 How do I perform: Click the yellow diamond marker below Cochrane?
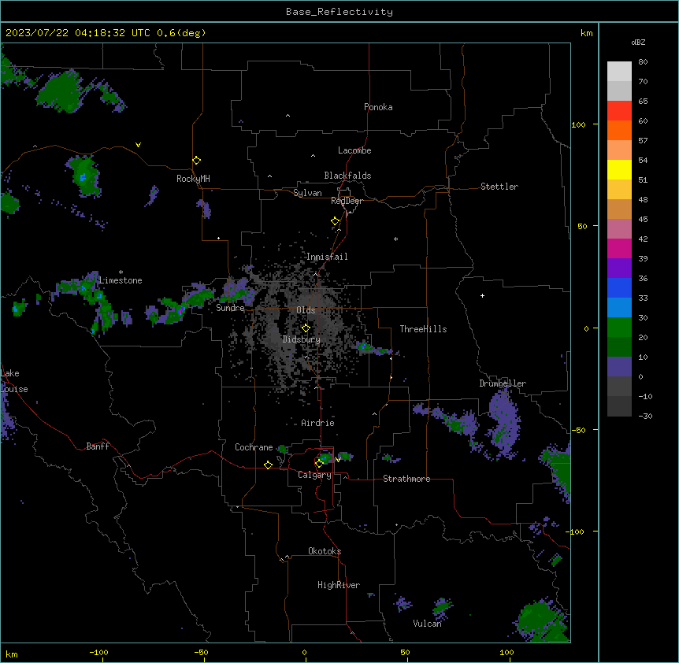tap(268, 465)
